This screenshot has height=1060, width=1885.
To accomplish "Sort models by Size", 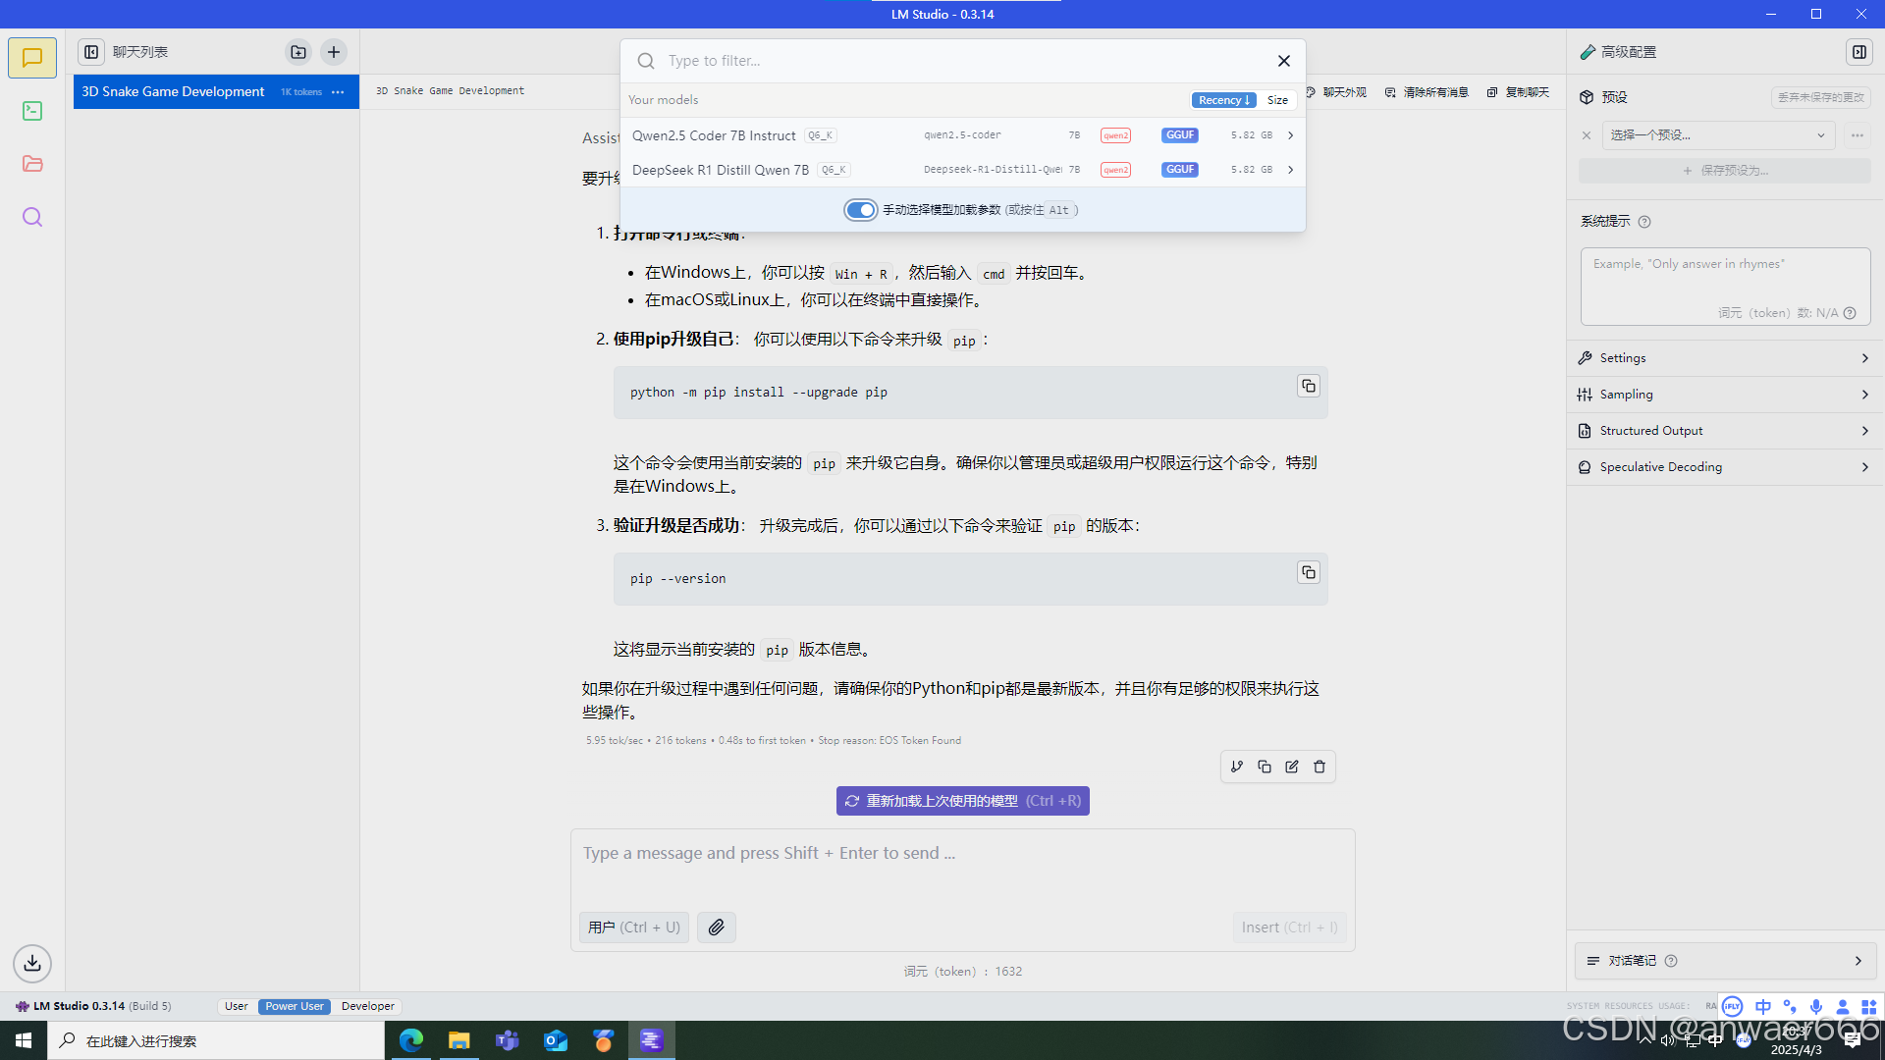I will pyautogui.click(x=1277, y=100).
